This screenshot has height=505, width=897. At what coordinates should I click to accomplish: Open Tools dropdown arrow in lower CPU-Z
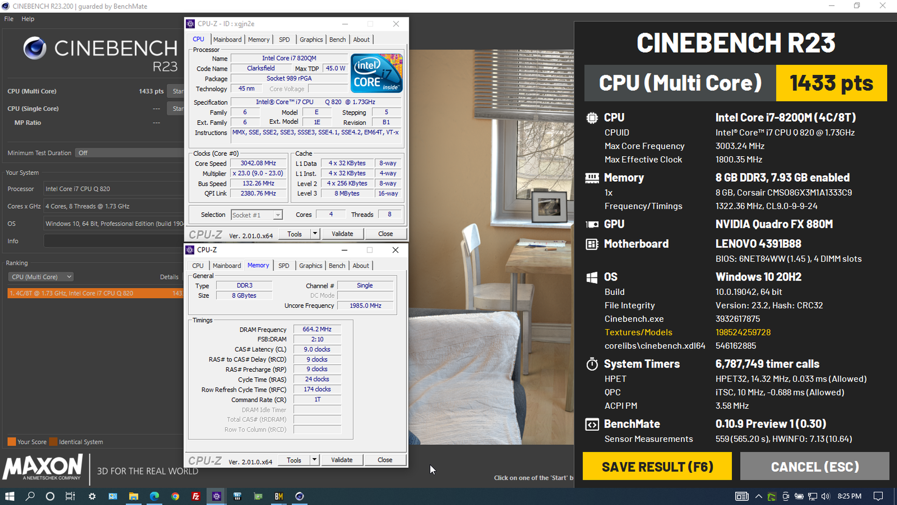(x=314, y=460)
